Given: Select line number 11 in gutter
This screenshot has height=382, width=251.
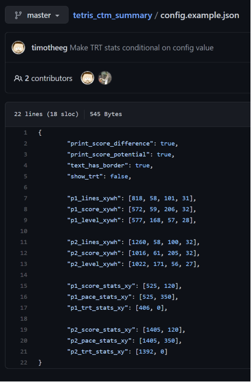Looking at the screenshot, I should [x=24, y=242].
